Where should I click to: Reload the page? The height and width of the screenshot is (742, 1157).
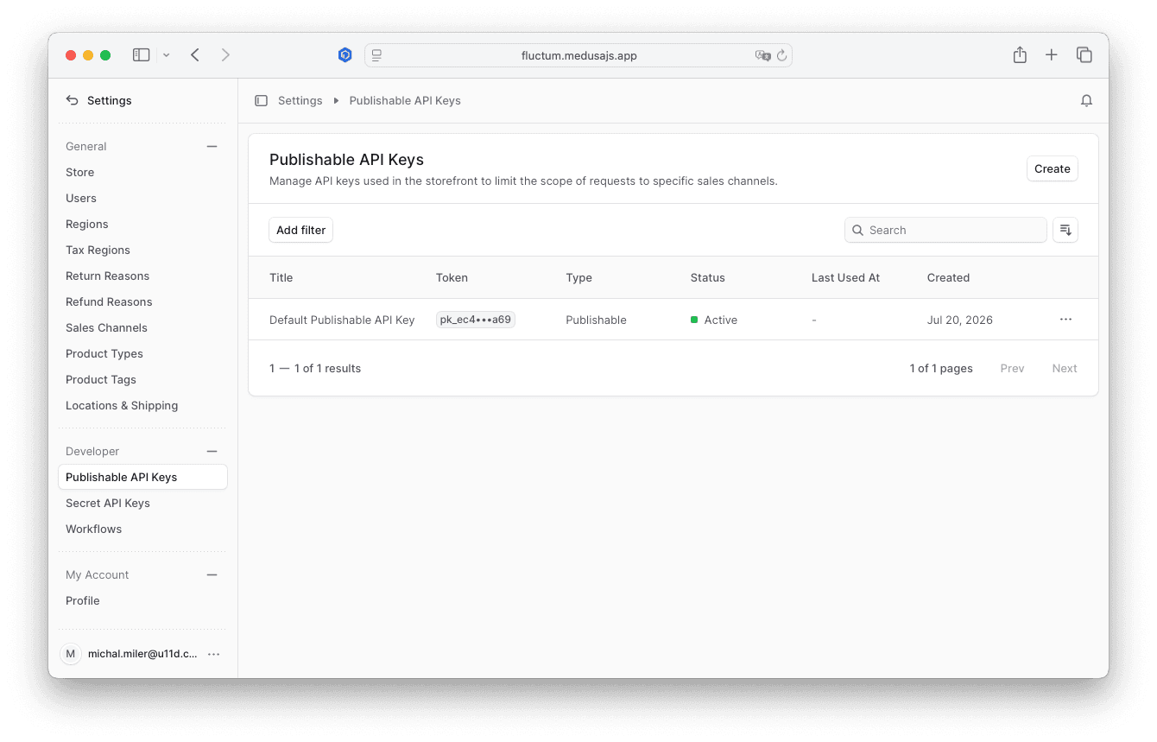coord(781,55)
